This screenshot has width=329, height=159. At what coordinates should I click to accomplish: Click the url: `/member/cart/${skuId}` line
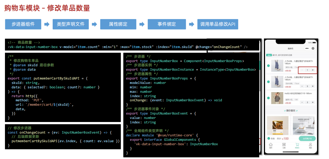pyautogui.click(x=45, y=105)
